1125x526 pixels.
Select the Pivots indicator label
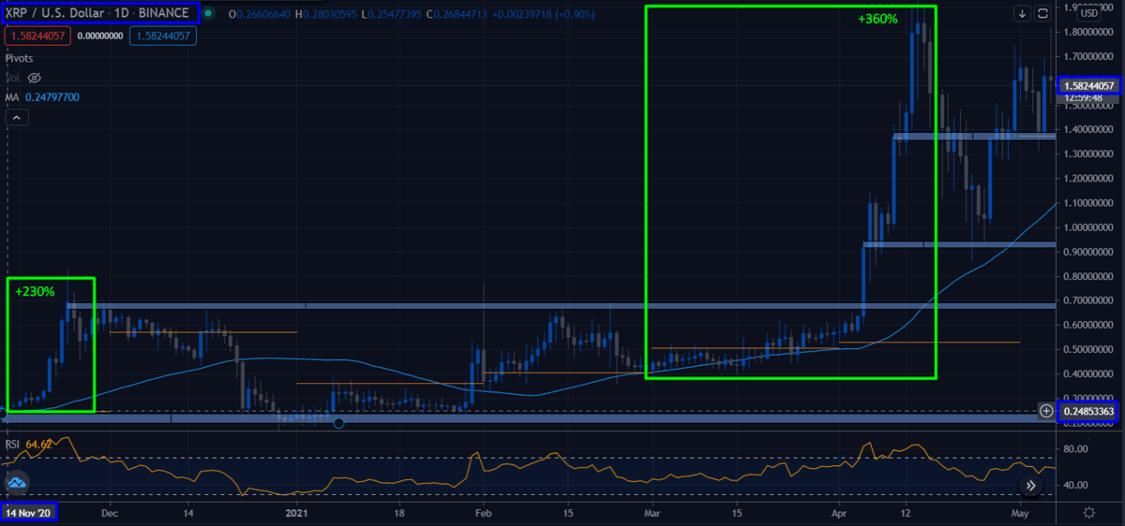pyautogui.click(x=20, y=58)
